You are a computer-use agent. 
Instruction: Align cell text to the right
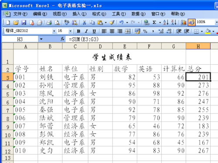coord(120,31)
